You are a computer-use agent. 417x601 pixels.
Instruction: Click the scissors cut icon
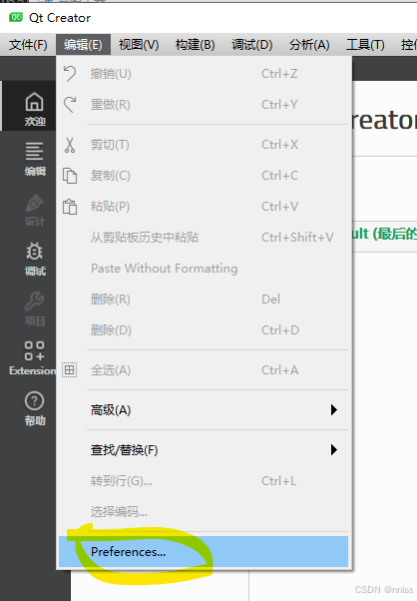point(70,145)
